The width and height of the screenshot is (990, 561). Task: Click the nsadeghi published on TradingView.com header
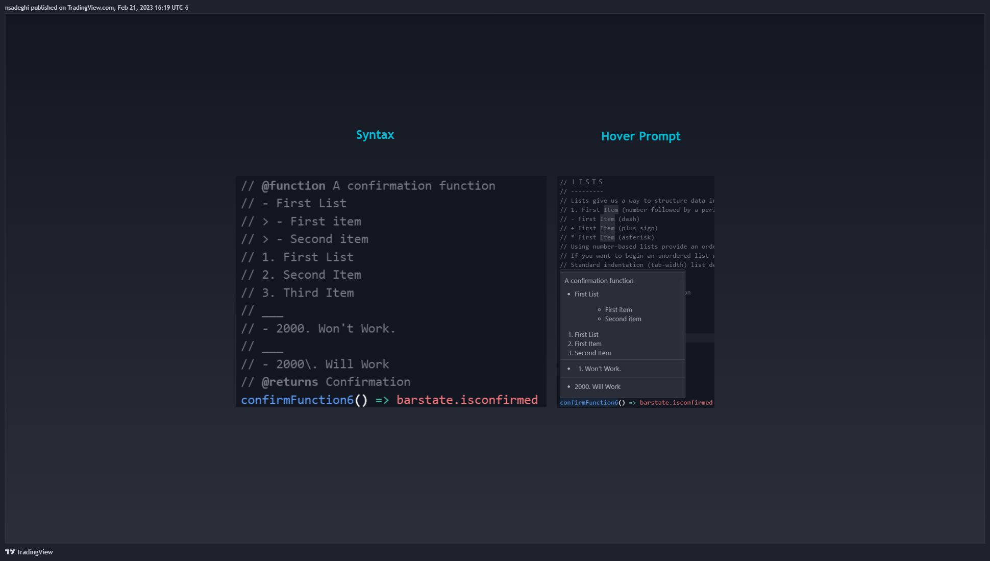[x=97, y=8]
